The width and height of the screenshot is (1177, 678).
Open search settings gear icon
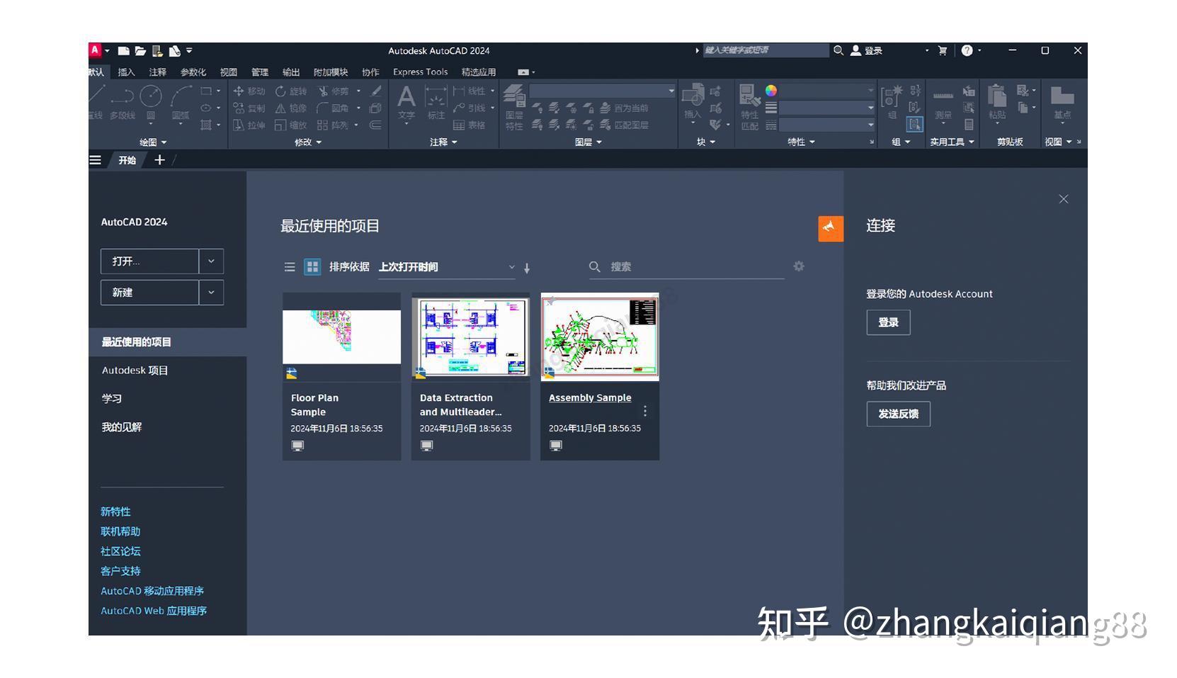[x=799, y=266]
